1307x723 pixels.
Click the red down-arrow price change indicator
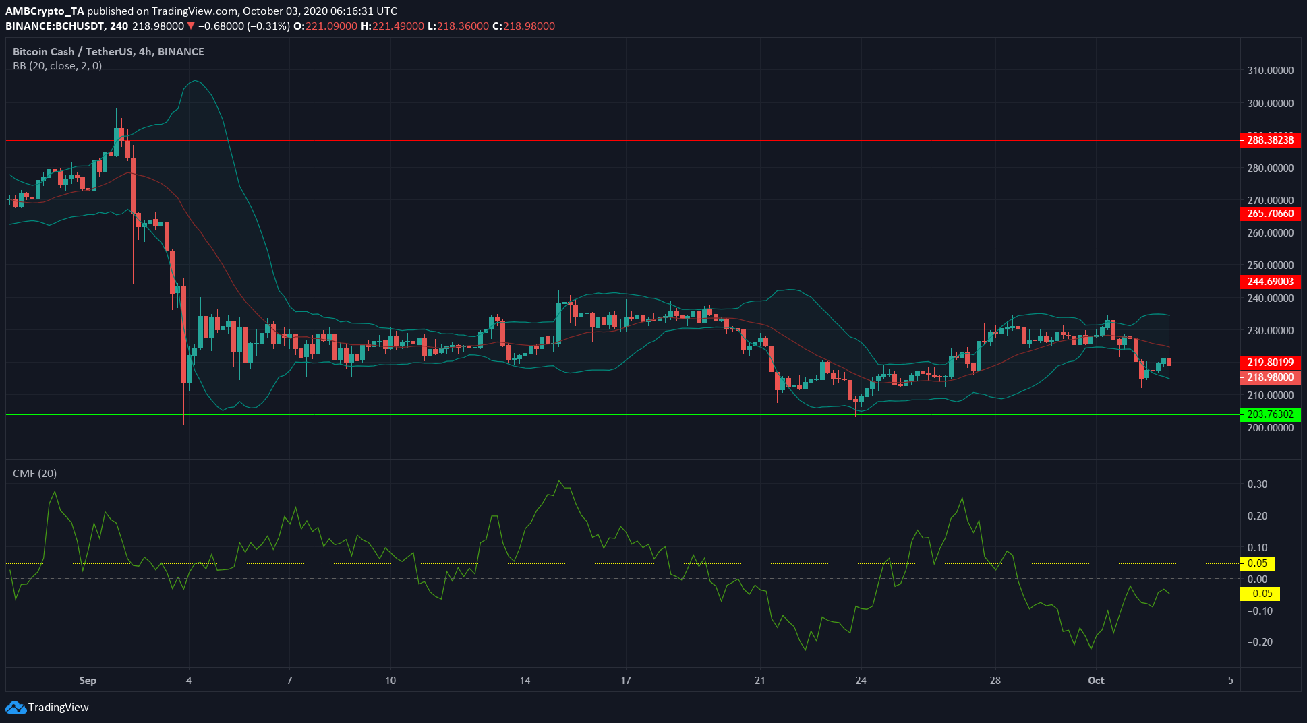192,26
